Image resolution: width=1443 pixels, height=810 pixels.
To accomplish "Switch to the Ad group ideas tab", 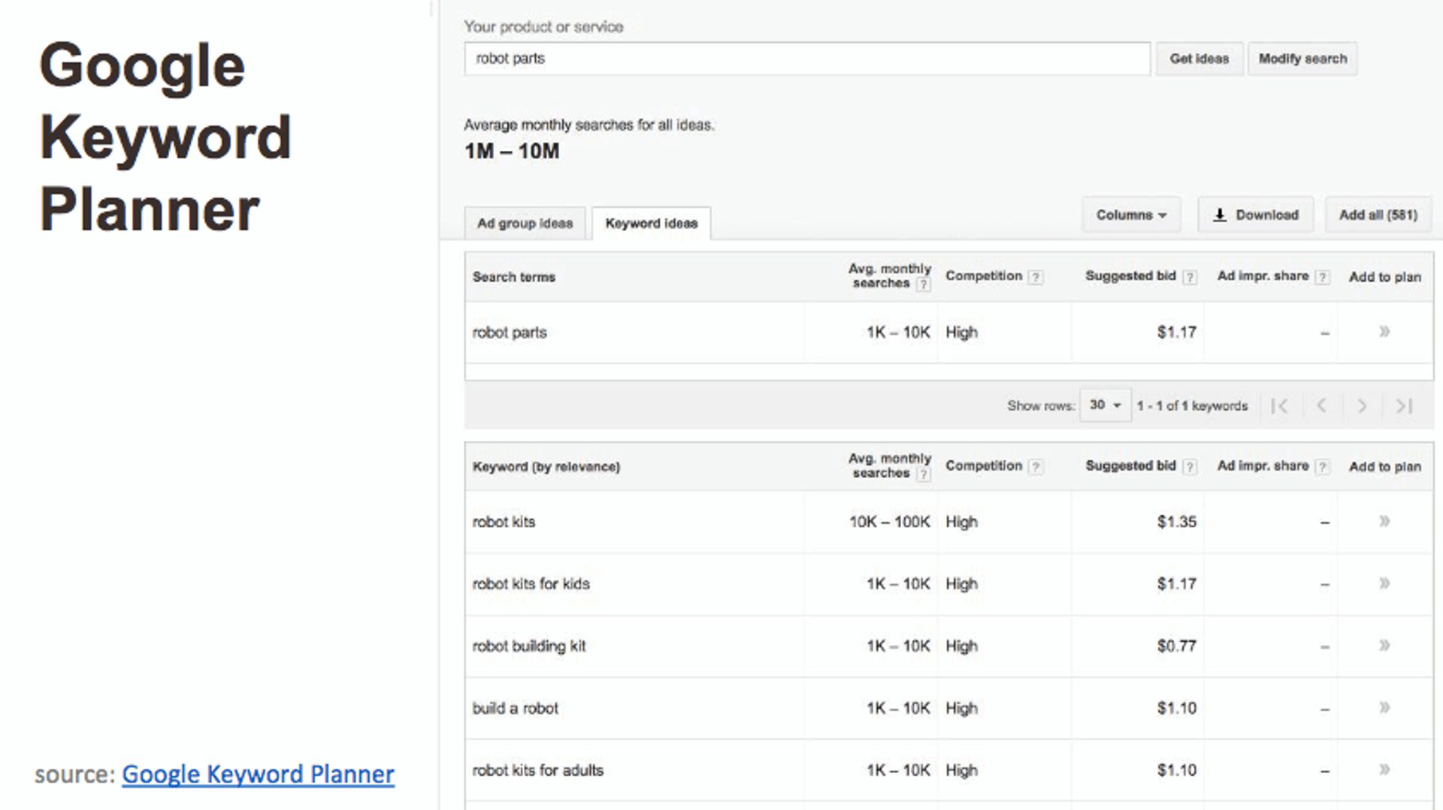I will [524, 223].
